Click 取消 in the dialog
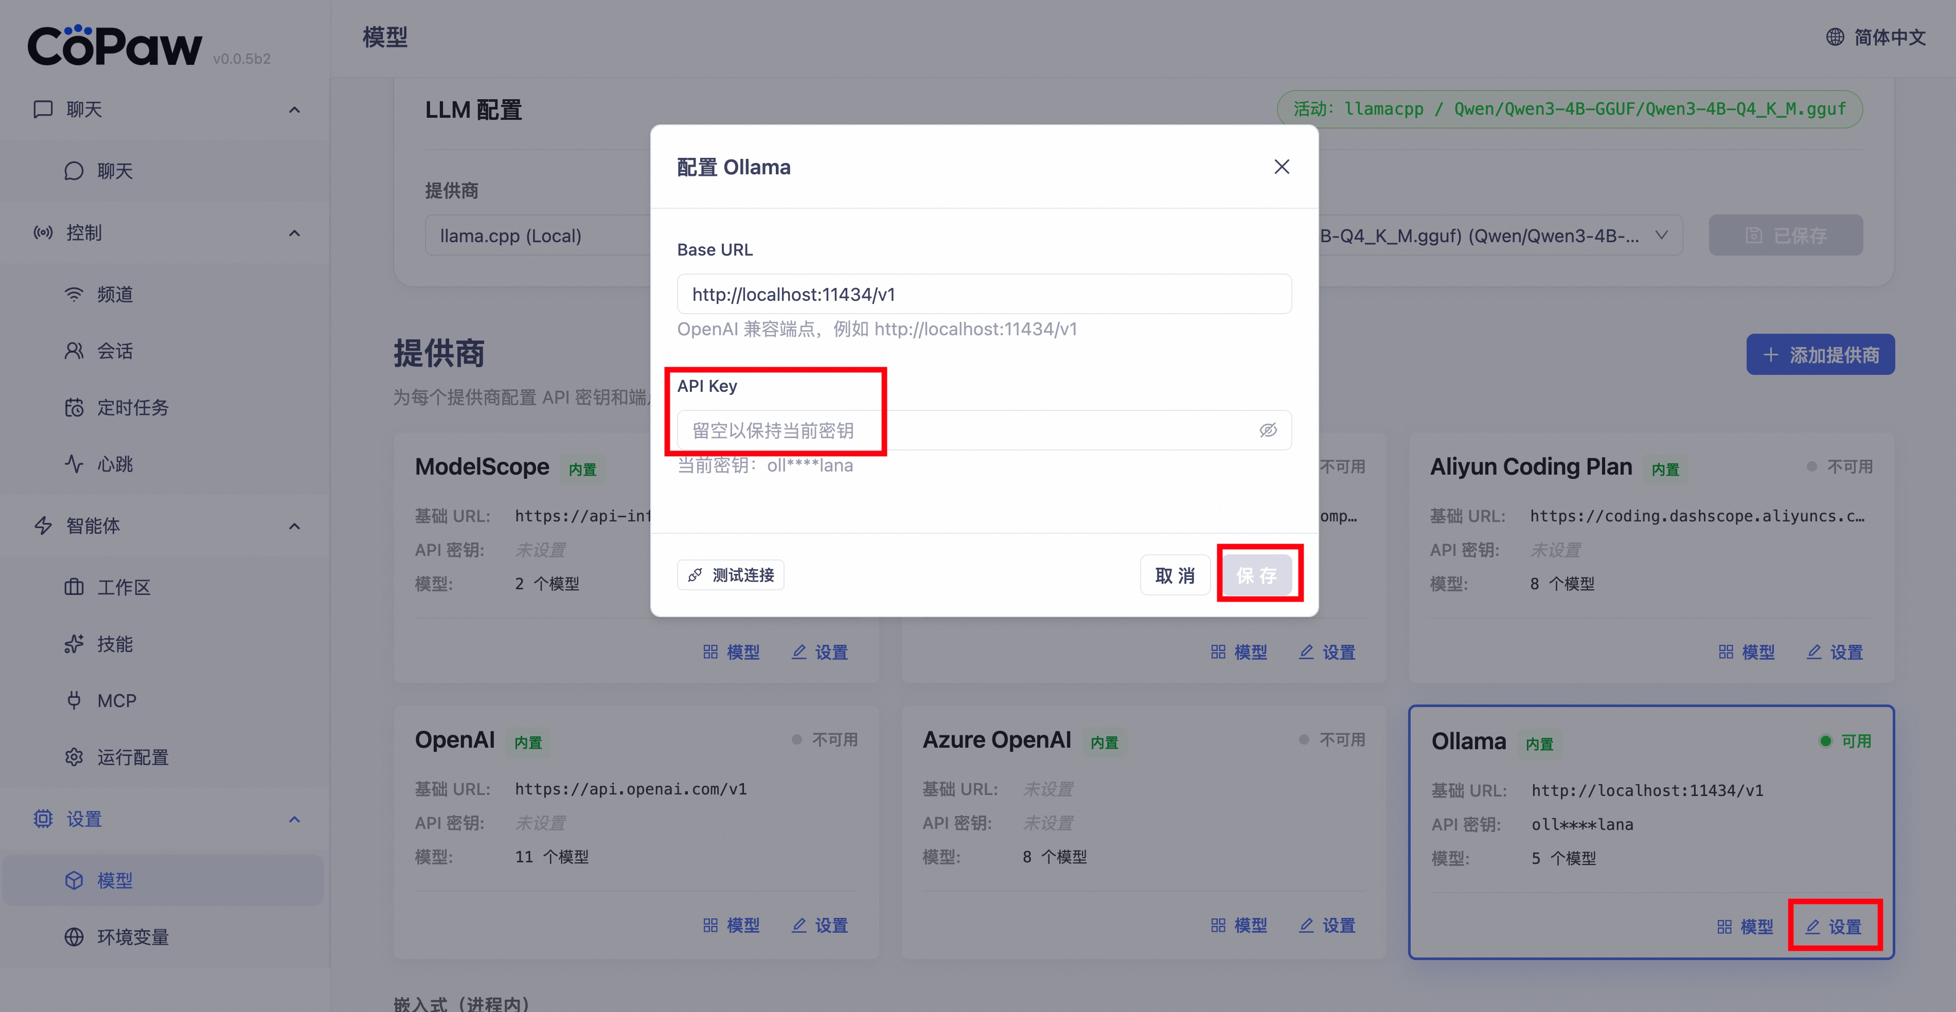The width and height of the screenshot is (1956, 1012). [1174, 575]
